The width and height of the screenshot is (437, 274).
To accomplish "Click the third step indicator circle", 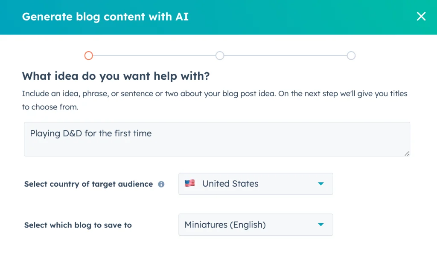I will pyautogui.click(x=351, y=55).
